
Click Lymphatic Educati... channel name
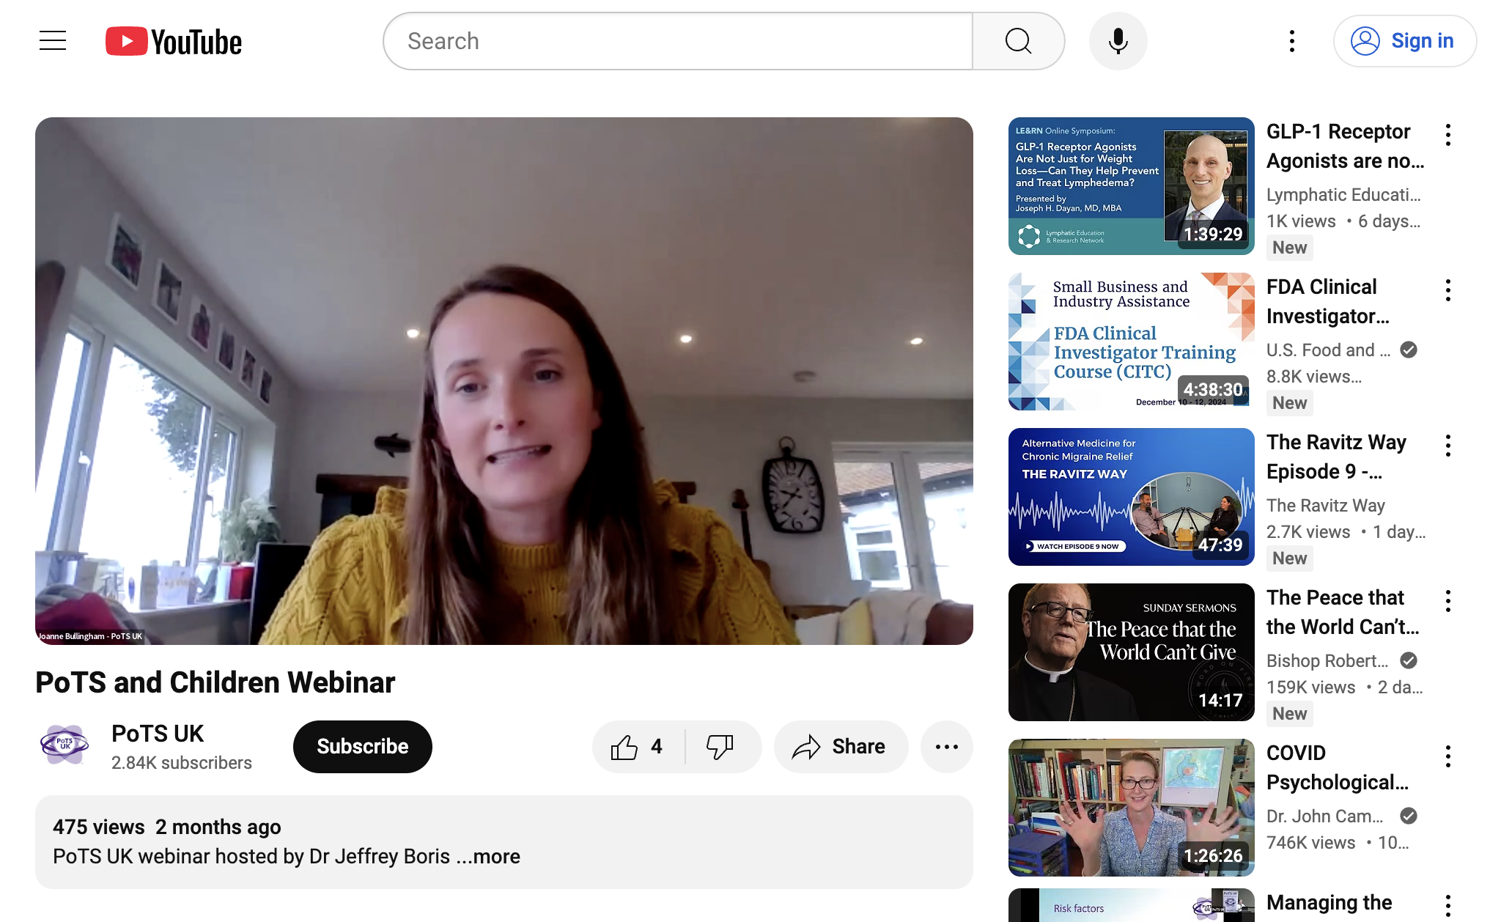pyautogui.click(x=1343, y=195)
